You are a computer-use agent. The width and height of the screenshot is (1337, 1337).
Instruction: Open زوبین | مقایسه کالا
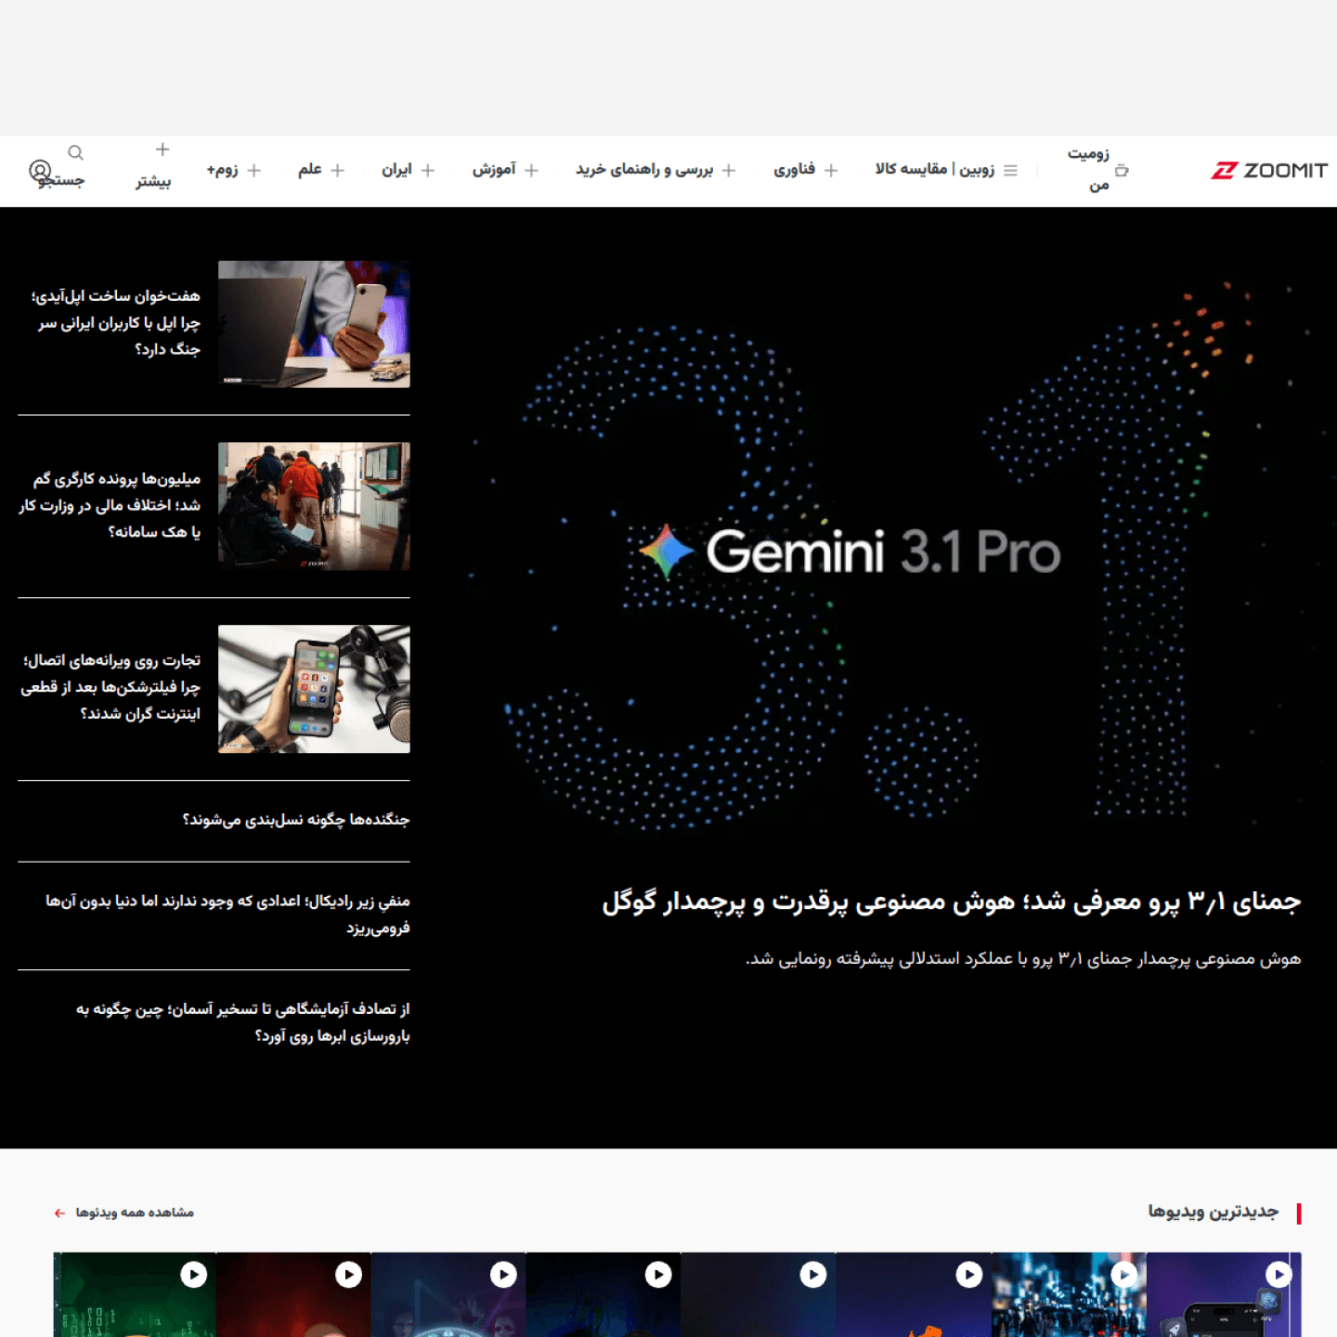pos(938,170)
